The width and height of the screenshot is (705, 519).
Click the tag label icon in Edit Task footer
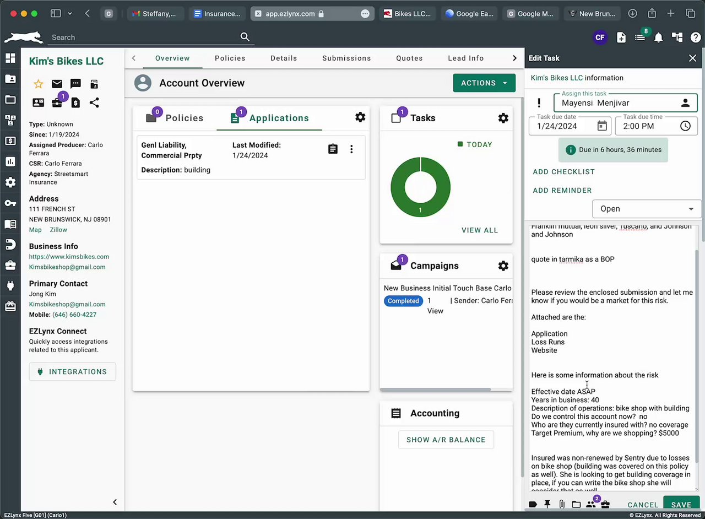[533, 504]
